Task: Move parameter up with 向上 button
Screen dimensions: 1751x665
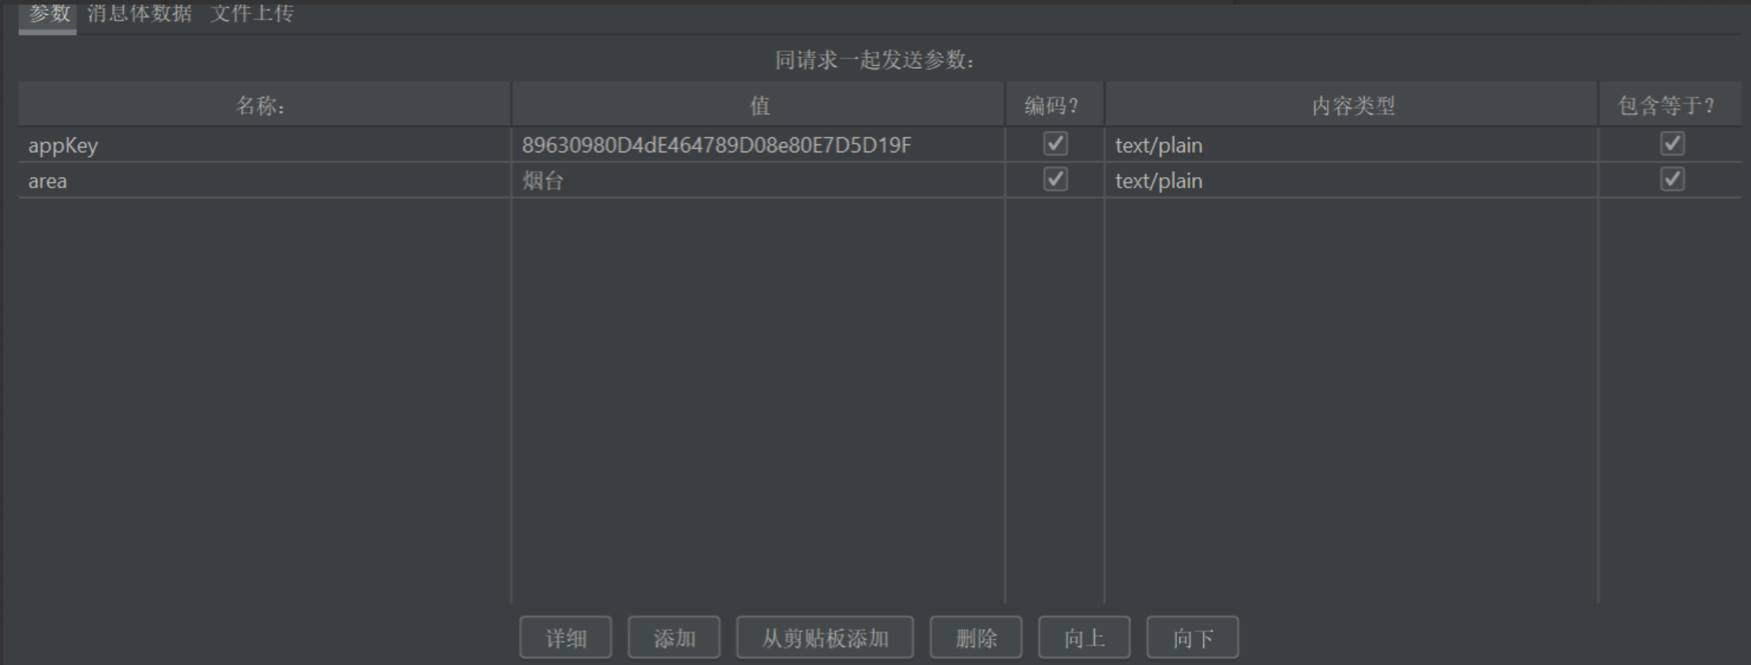Action: tap(1084, 637)
